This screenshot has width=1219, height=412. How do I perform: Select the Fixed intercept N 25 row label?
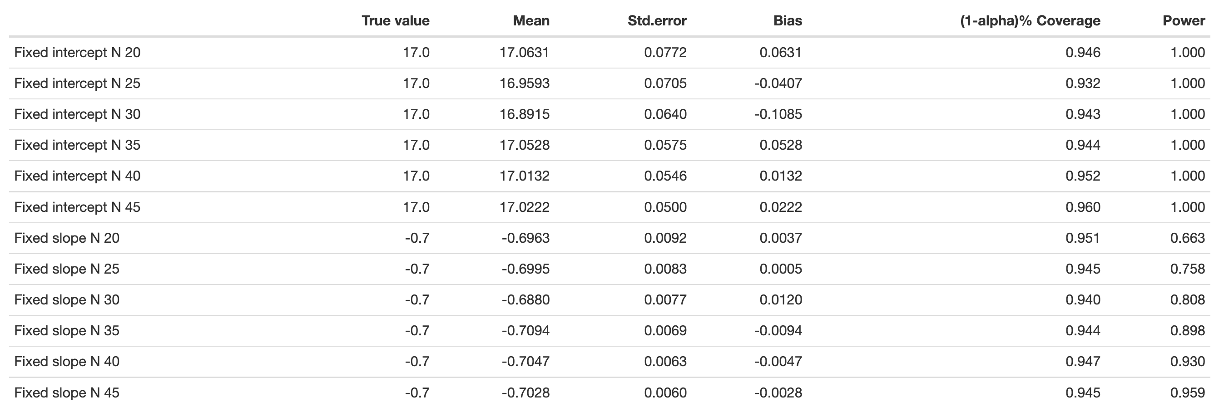coord(77,83)
